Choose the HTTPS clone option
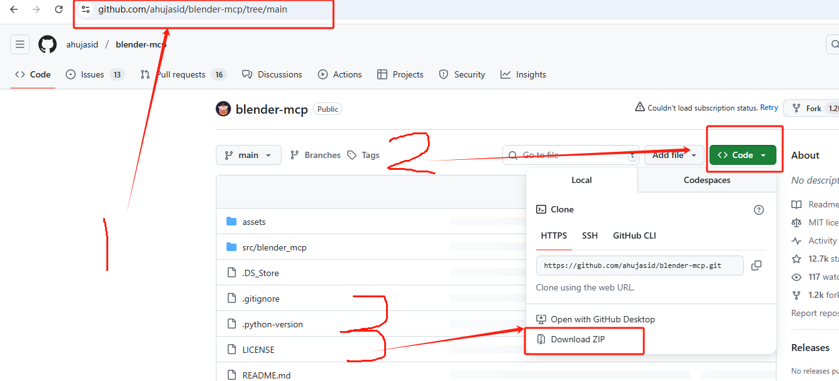Viewport: 839px width, 381px height. pyautogui.click(x=554, y=235)
